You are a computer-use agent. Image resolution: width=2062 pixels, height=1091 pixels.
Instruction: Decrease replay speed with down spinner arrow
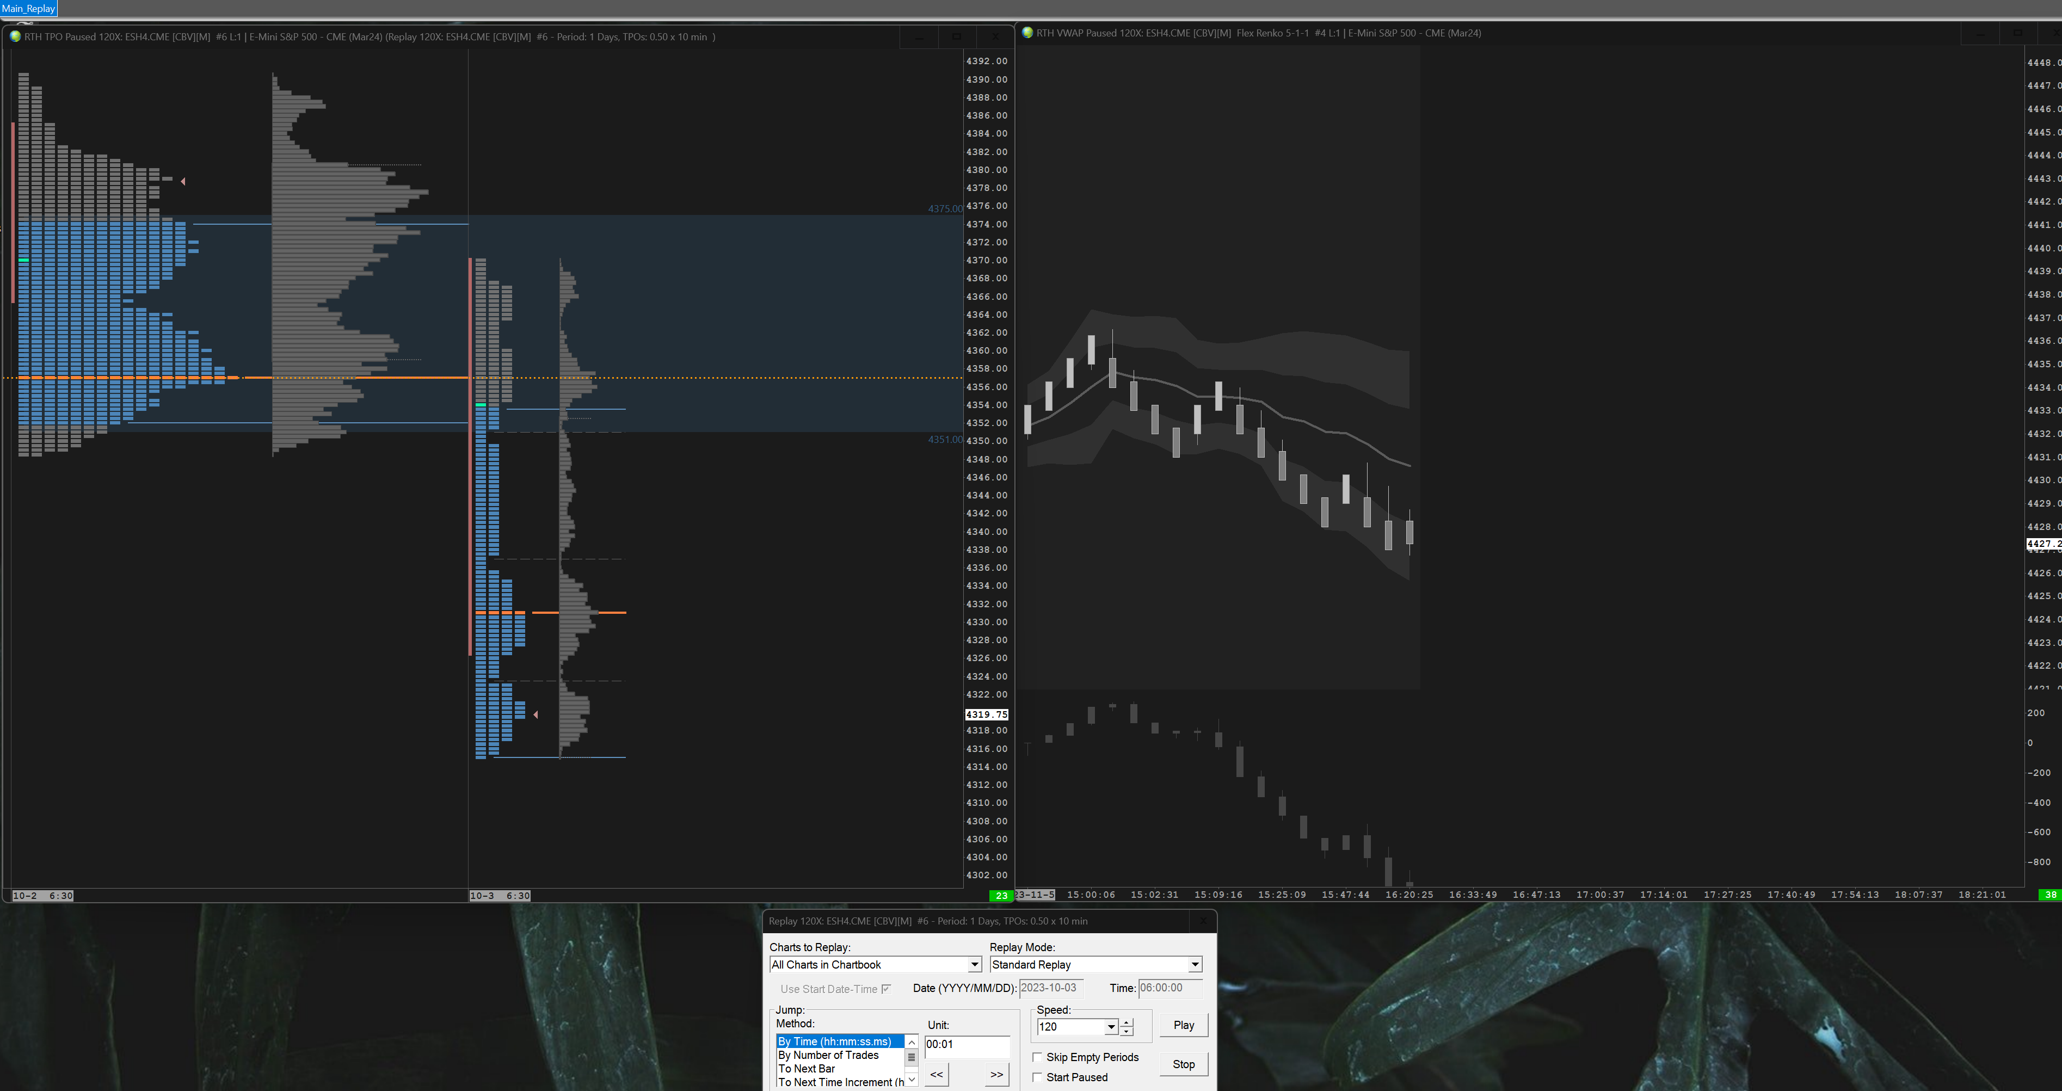coord(1127,1031)
